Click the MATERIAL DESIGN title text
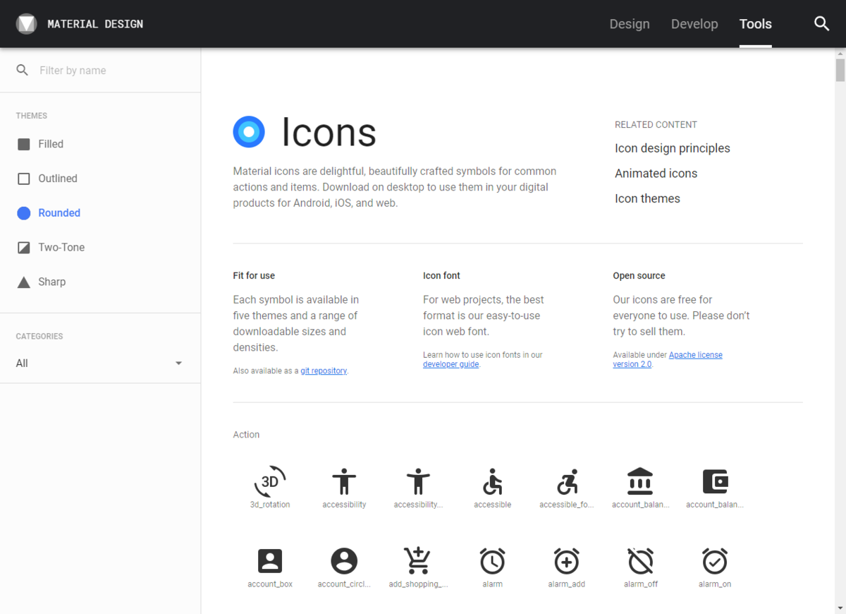 pos(95,24)
